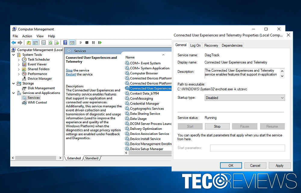Select the General tab in Properties

[x=181, y=45]
